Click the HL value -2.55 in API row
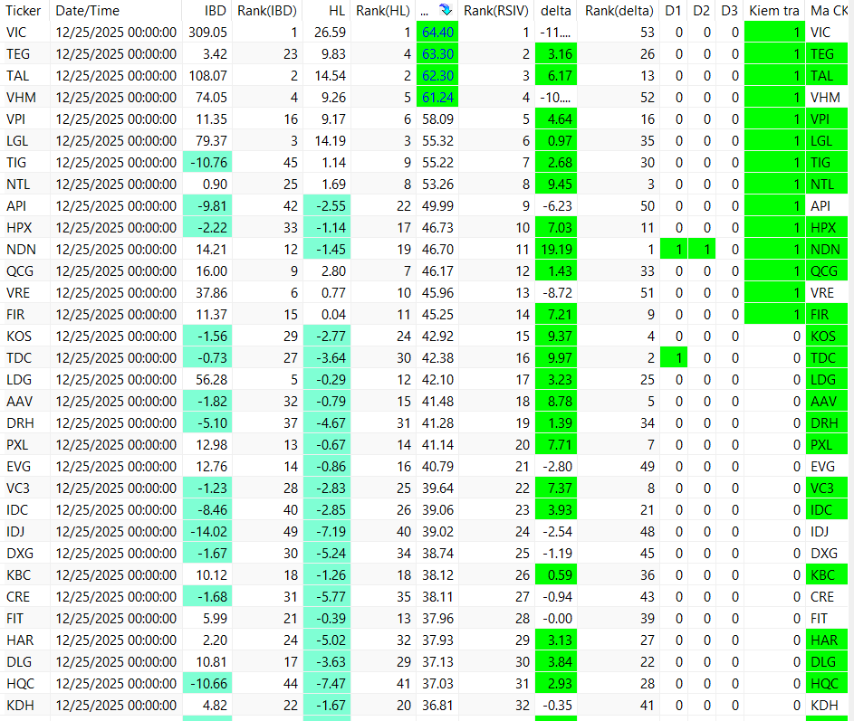The height and width of the screenshot is (721, 854). tap(327, 205)
